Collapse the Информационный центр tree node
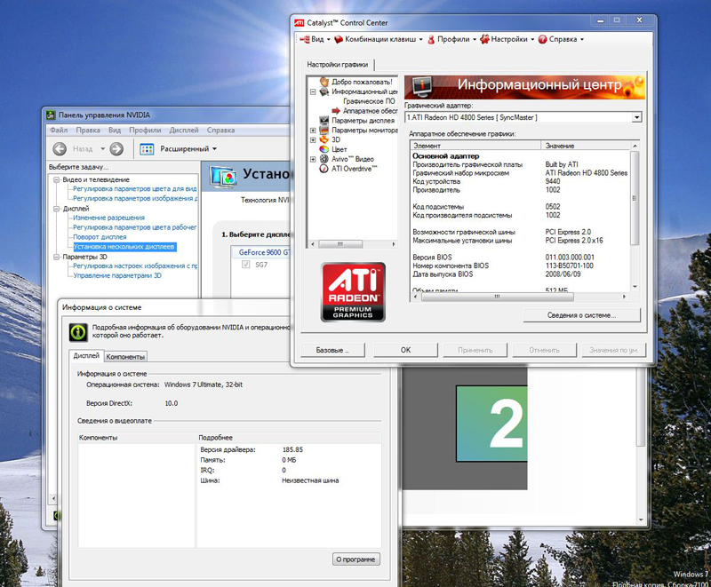The height and width of the screenshot is (587, 711). pyautogui.click(x=313, y=91)
